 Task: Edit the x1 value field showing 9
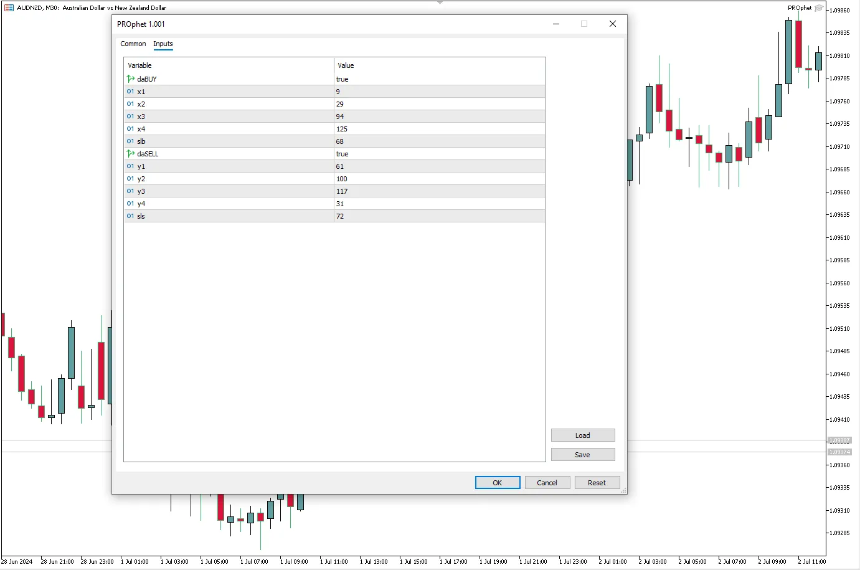(x=440, y=92)
